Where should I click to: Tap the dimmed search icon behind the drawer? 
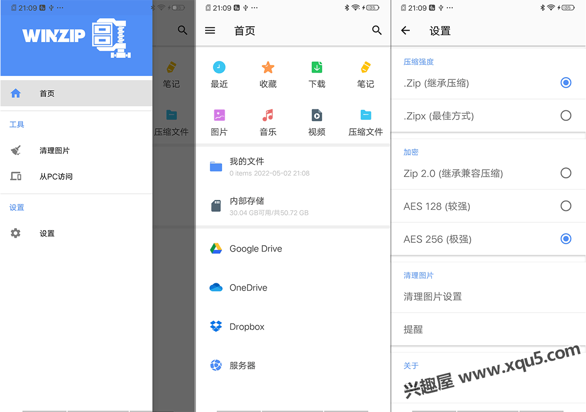tap(183, 31)
